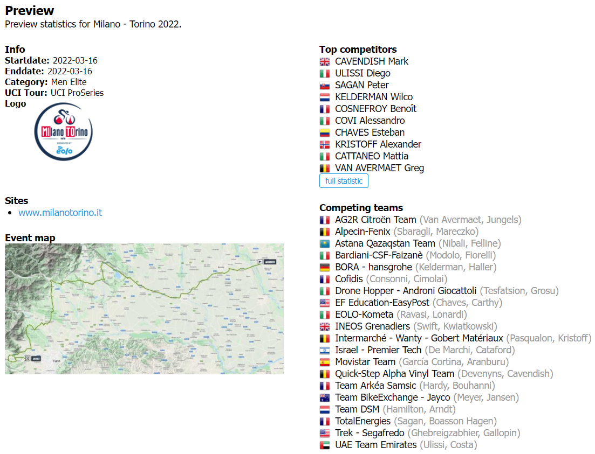
Task: Open the www.milanotorino.it website link
Action: (x=60, y=213)
